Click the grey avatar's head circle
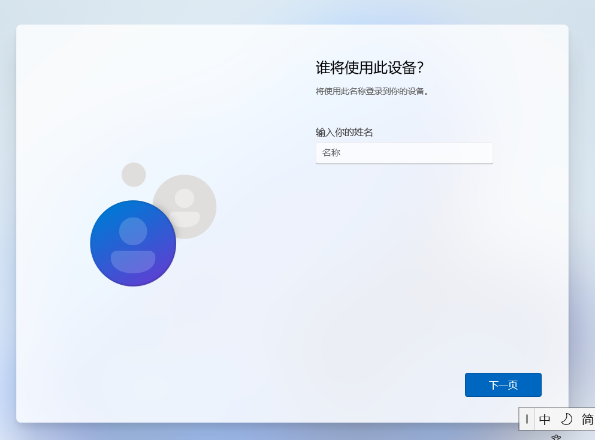The image size is (595, 440). (x=185, y=198)
